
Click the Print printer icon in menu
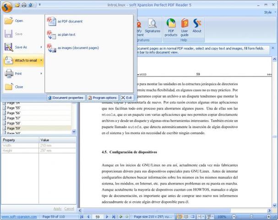[x=9, y=73]
